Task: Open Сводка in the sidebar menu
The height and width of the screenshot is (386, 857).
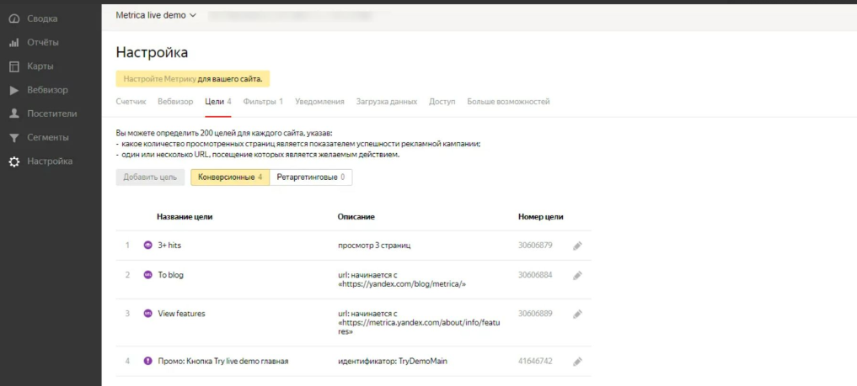Action: click(x=42, y=19)
